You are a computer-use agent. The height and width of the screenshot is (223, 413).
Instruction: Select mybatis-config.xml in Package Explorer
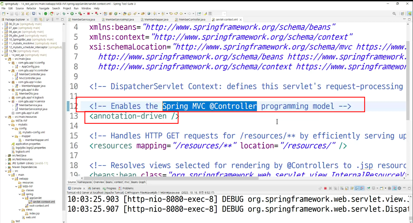point(32,132)
